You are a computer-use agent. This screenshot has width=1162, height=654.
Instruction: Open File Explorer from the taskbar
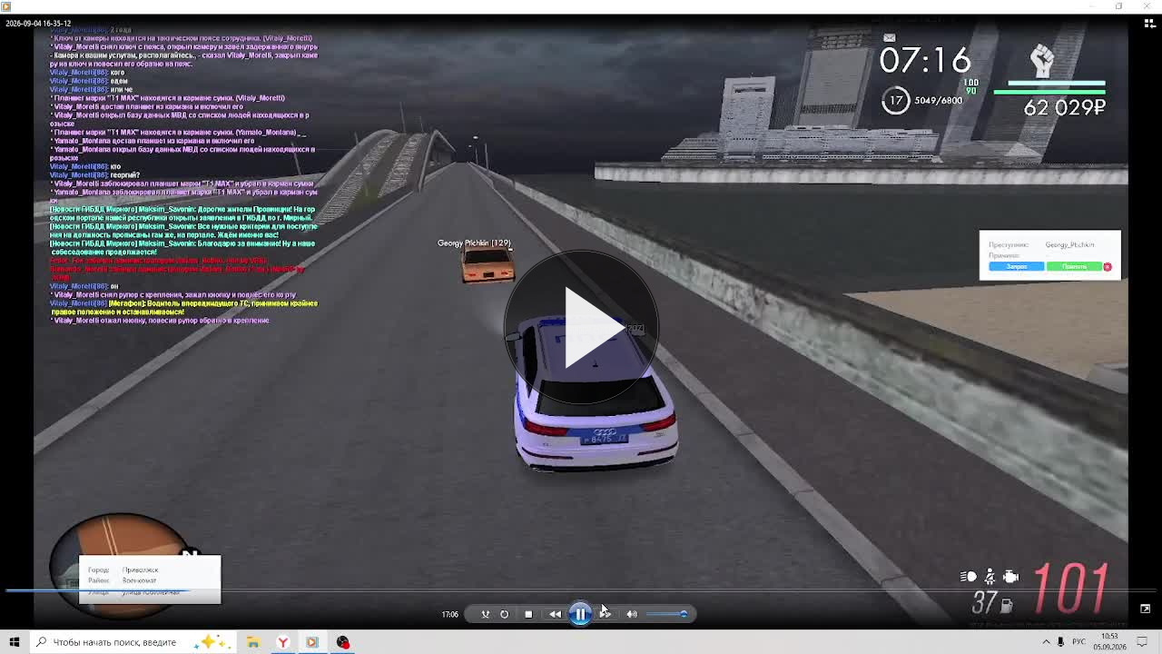253,642
